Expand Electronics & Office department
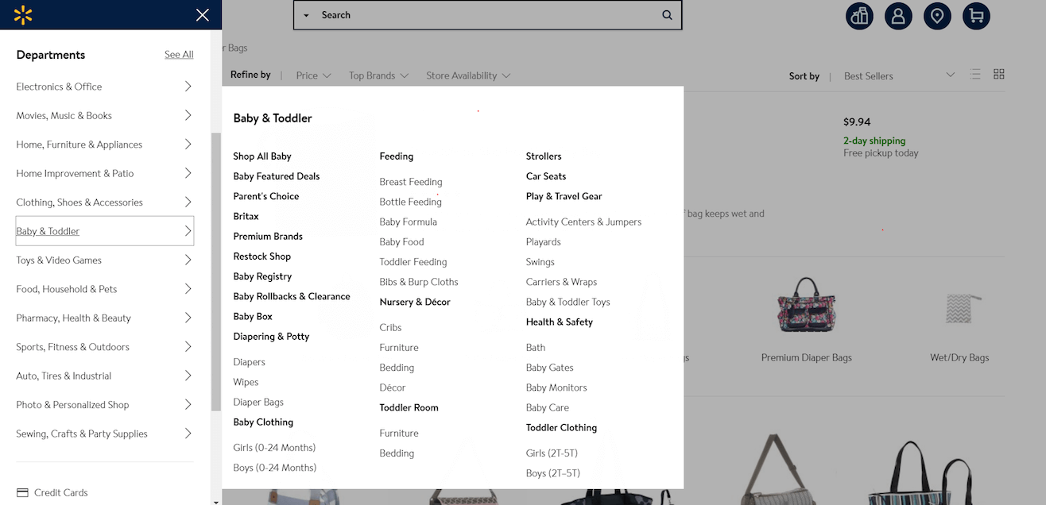This screenshot has width=1046, height=505. 104,87
